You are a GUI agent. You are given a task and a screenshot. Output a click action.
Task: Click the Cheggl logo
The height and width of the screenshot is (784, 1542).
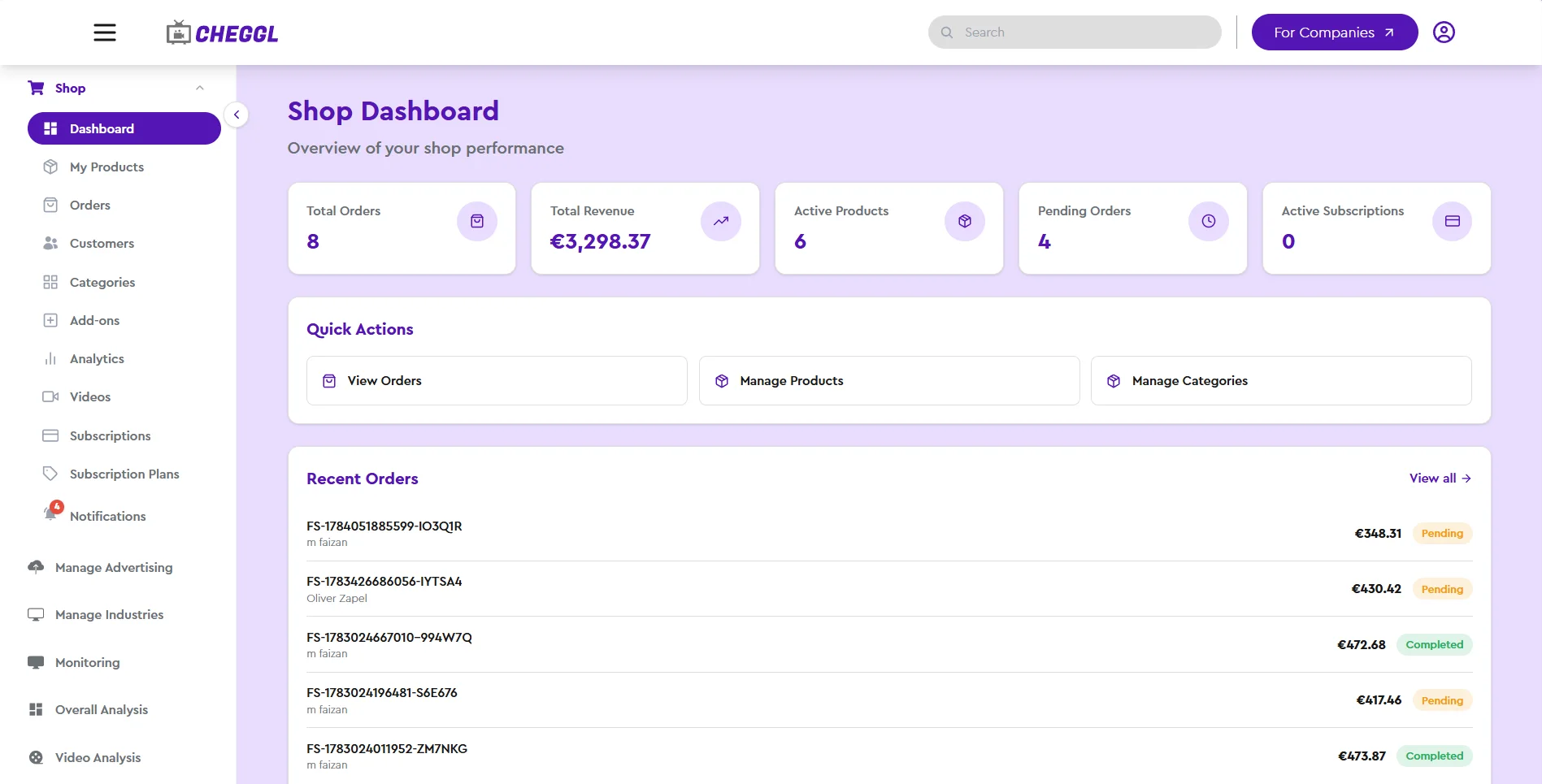(222, 32)
